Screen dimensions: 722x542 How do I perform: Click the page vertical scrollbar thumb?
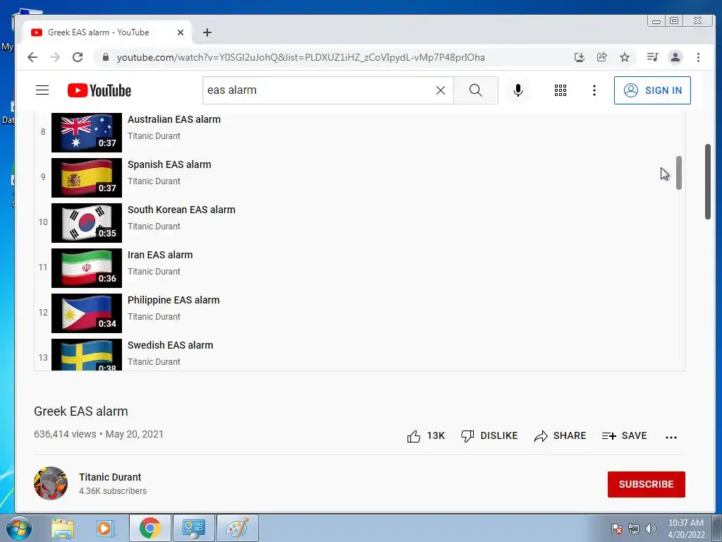click(x=708, y=181)
